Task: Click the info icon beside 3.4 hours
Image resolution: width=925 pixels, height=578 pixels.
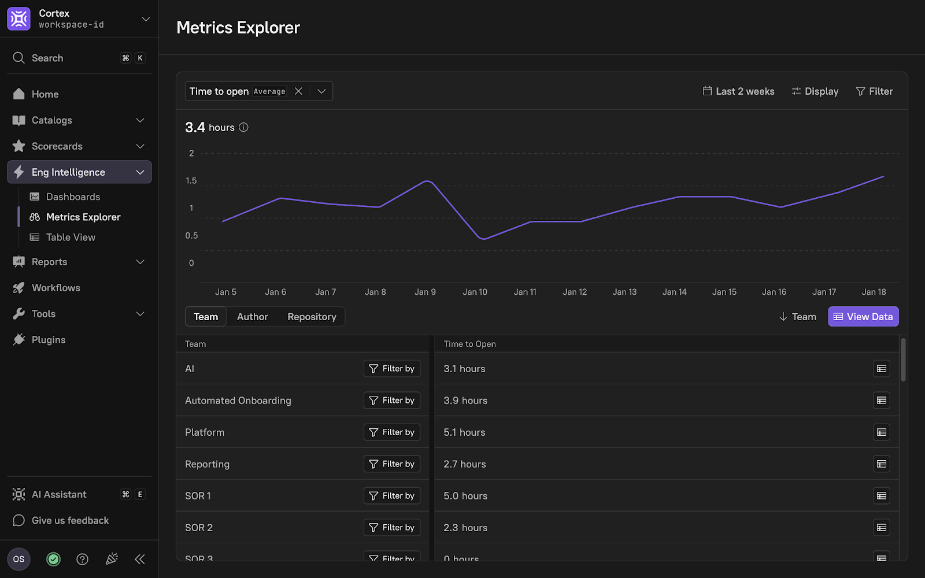Action: coord(243,127)
